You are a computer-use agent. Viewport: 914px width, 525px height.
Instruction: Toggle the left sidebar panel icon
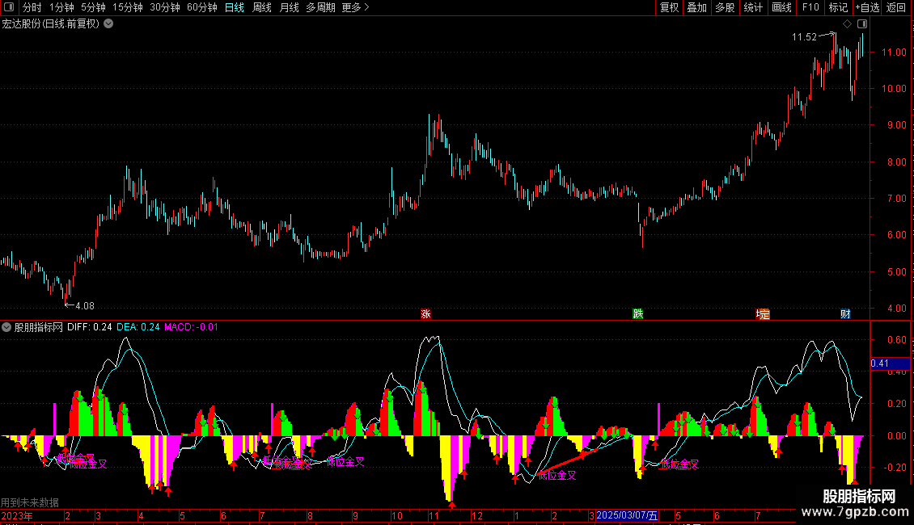[x=9, y=7]
